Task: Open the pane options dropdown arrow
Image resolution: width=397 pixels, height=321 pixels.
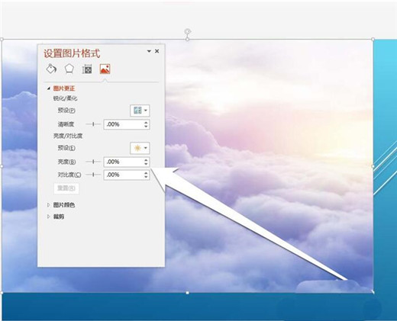Action: pos(149,51)
